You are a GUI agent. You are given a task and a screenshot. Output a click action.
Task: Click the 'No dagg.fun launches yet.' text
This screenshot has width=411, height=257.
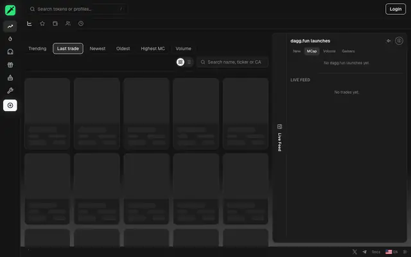tap(347, 63)
